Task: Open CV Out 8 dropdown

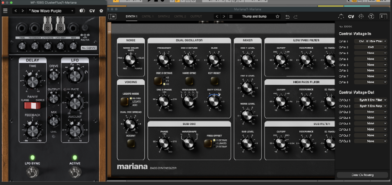Action: 370,141
